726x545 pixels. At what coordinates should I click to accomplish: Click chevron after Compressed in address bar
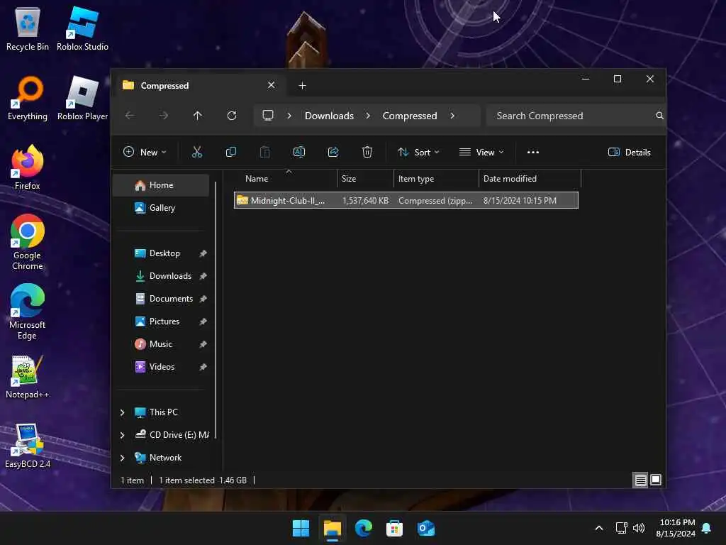452,116
